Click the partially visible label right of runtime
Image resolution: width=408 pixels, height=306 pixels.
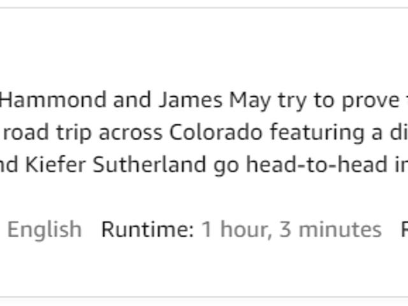point(405,229)
